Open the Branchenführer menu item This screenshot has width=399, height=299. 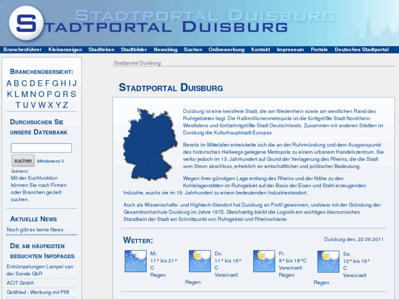pos(23,49)
